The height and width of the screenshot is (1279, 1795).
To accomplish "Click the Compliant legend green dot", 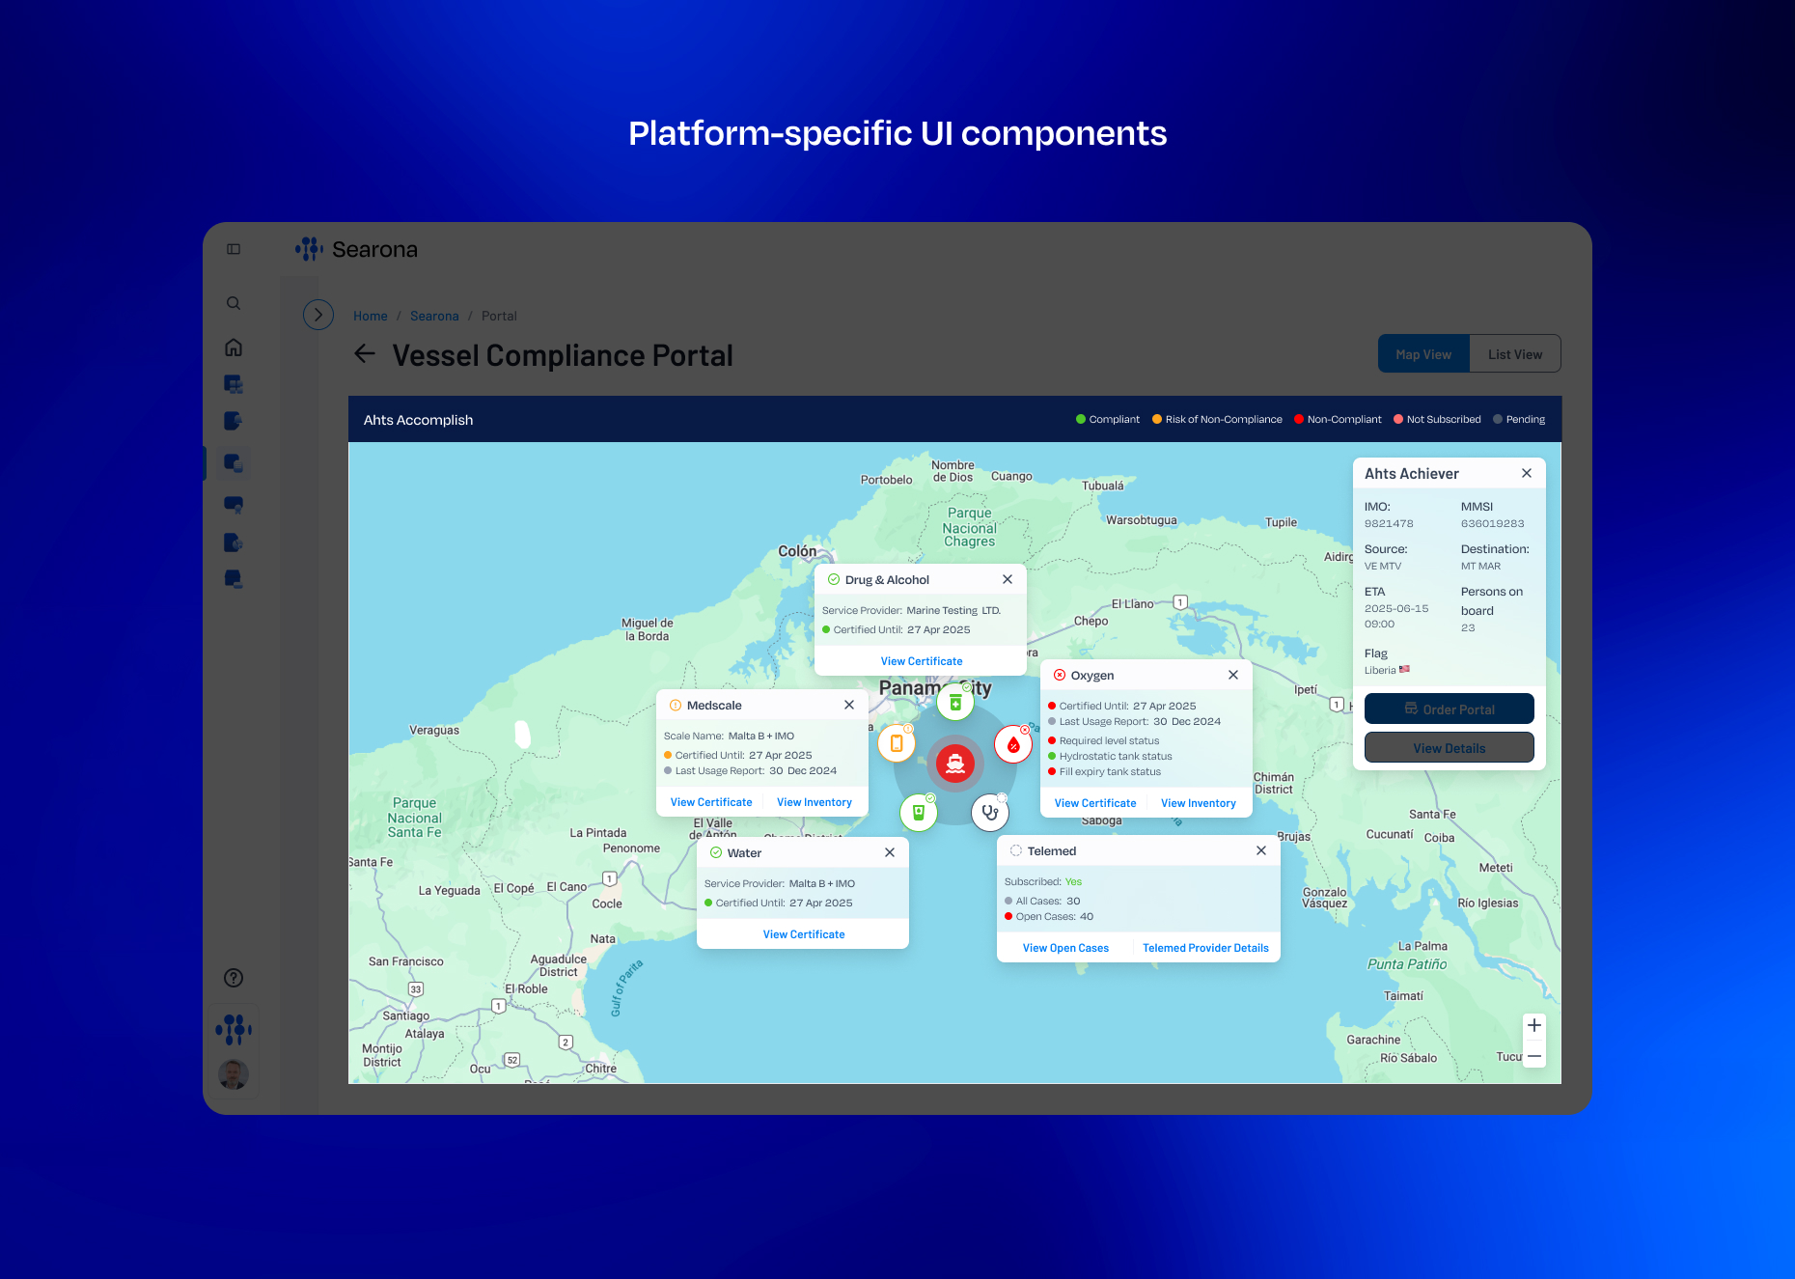I will (x=1081, y=419).
